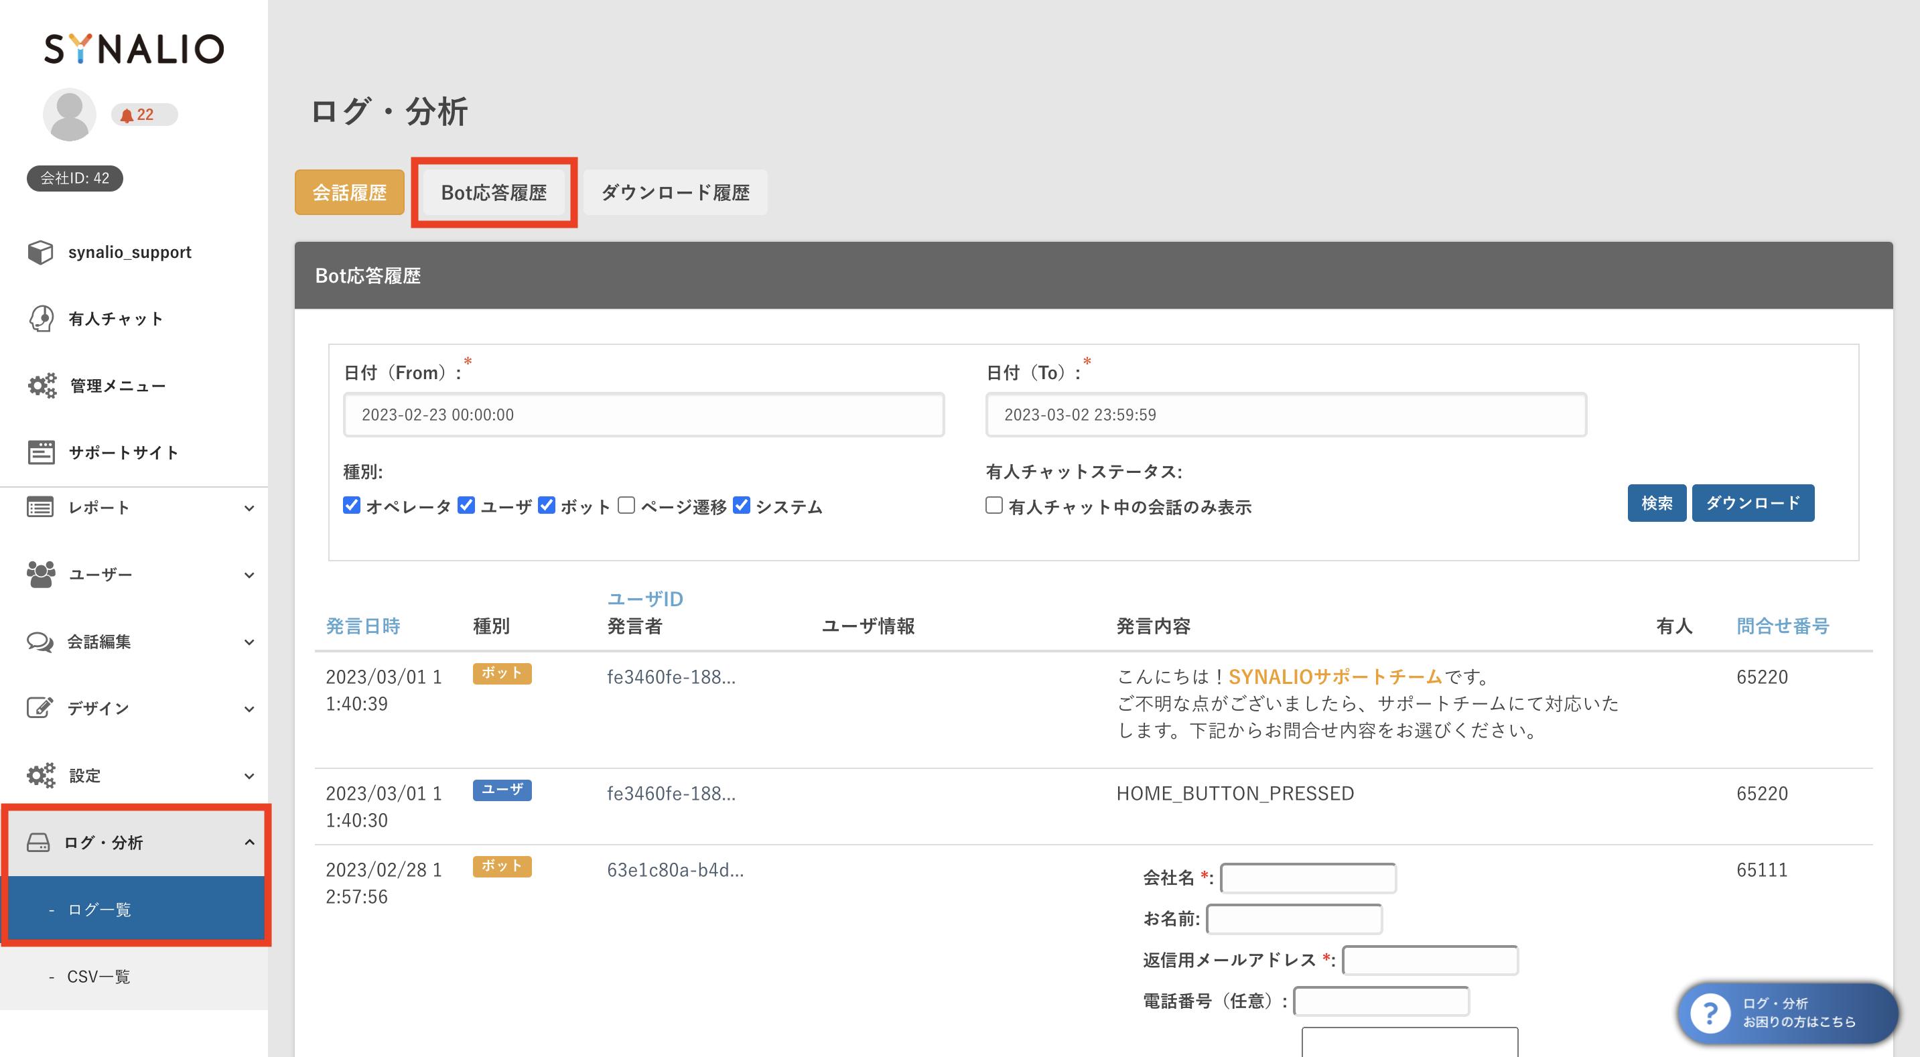Click the 会話編集 speech bubbles icon
This screenshot has height=1057, width=1920.
(40, 642)
